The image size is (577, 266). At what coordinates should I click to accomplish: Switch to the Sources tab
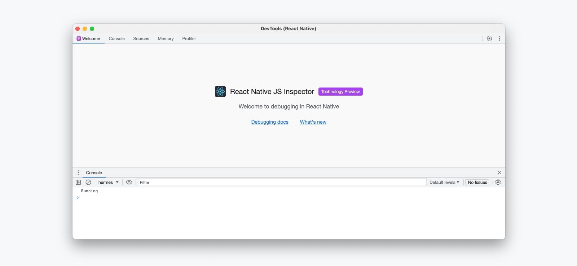tap(141, 38)
